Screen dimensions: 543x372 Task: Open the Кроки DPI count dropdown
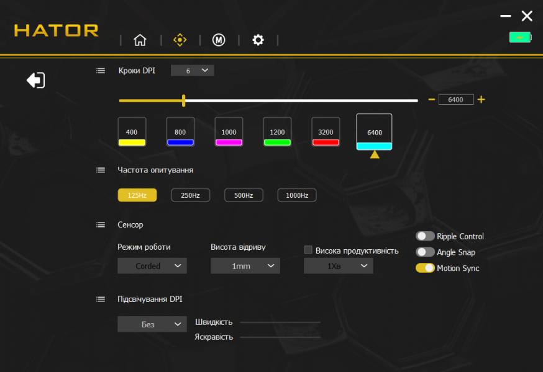pos(192,71)
